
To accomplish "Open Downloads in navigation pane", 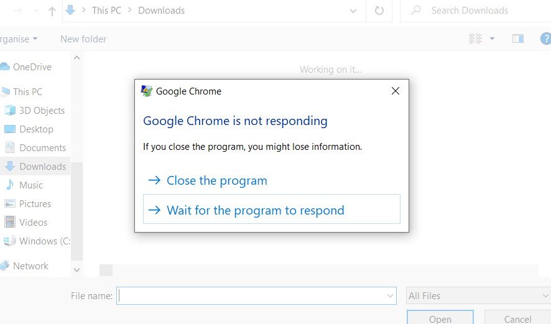I will pyautogui.click(x=42, y=166).
